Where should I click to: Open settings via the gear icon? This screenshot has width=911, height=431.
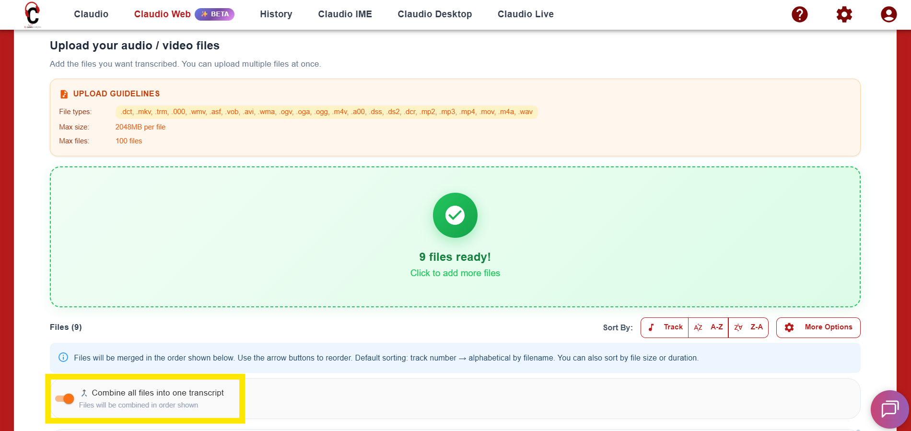point(844,14)
